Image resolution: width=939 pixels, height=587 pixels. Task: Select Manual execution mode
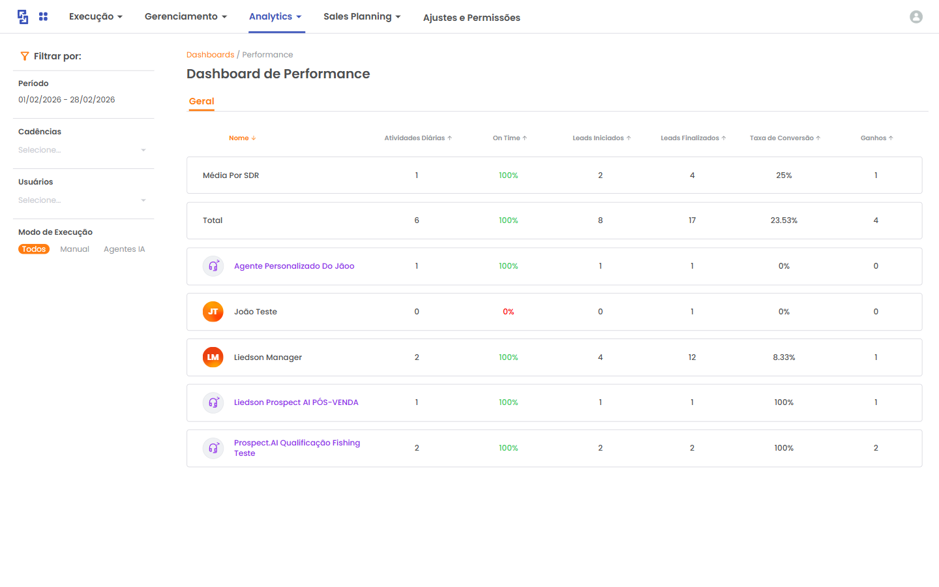[x=75, y=249]
